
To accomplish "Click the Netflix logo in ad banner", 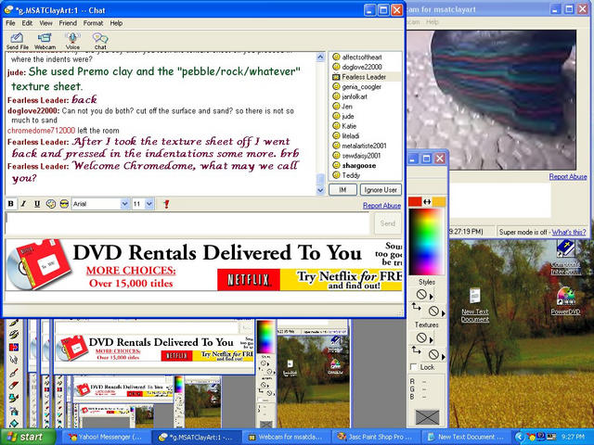I will tap(249, 280).
